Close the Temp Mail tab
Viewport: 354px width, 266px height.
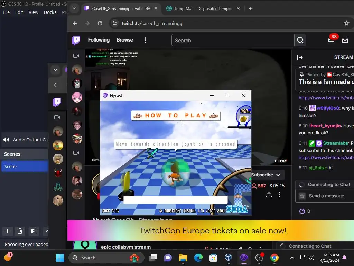[238, 8]
